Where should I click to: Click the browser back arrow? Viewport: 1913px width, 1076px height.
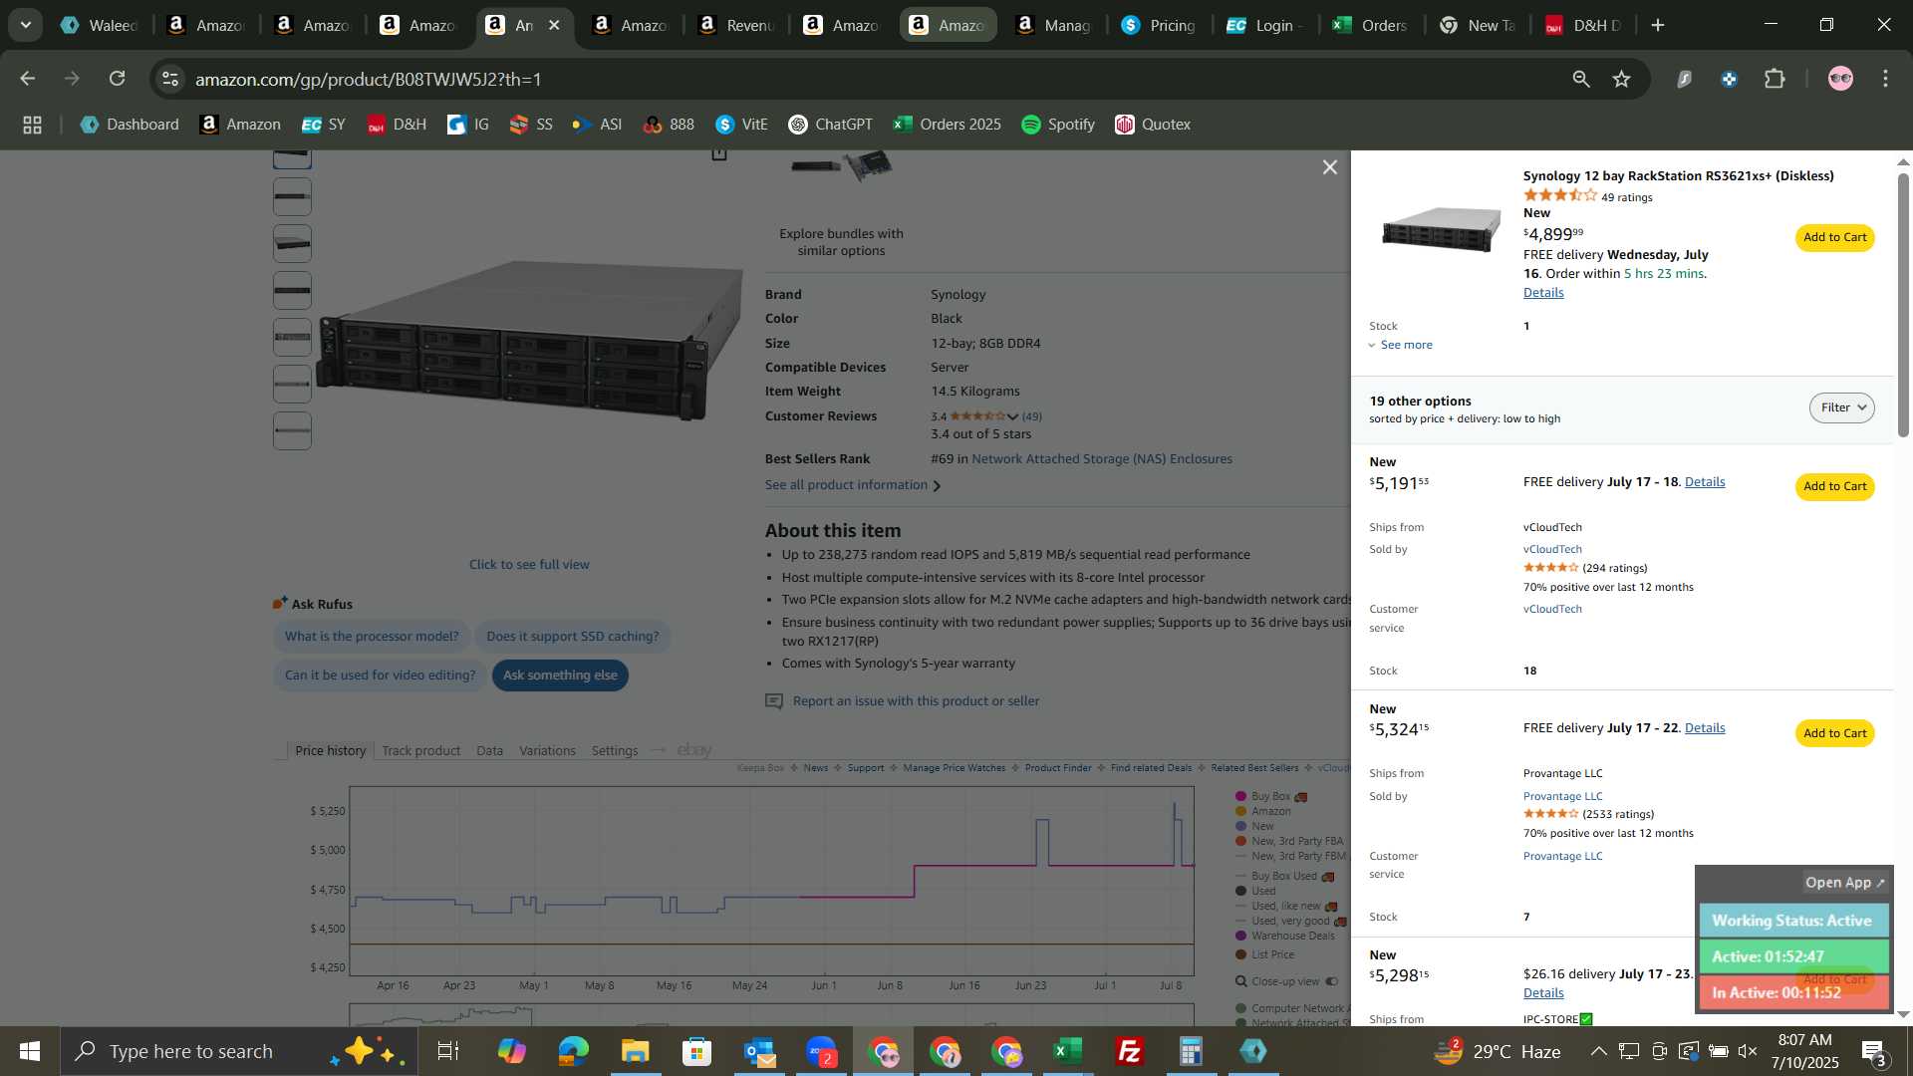pyautogui.click(x=27, y=79)
